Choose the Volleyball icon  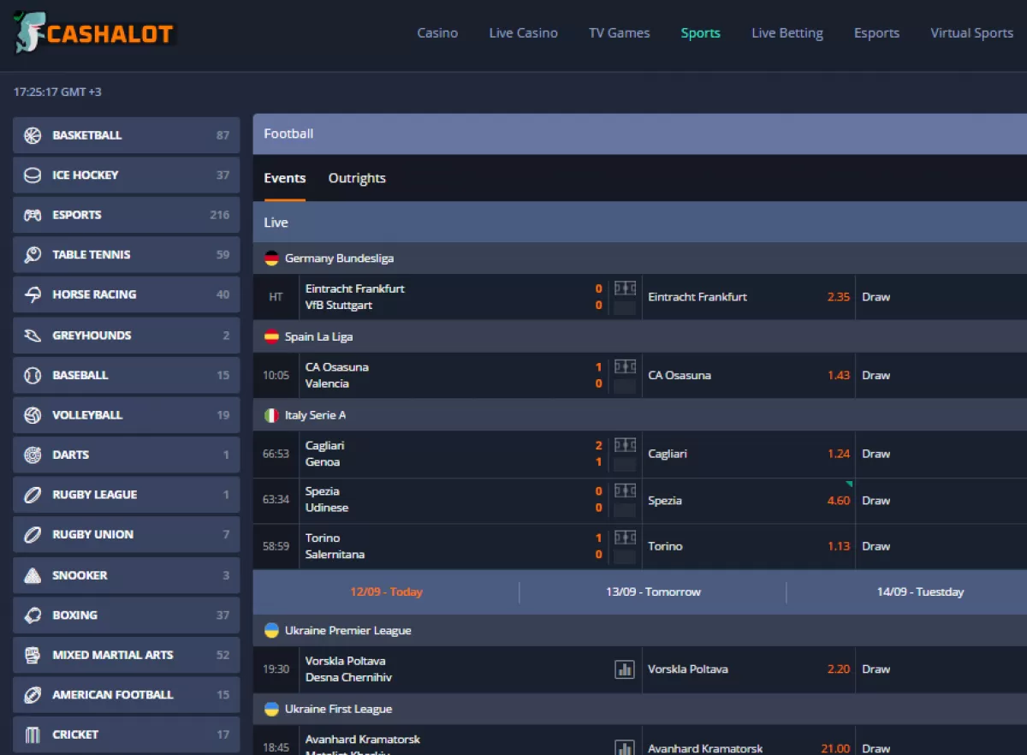33,415
